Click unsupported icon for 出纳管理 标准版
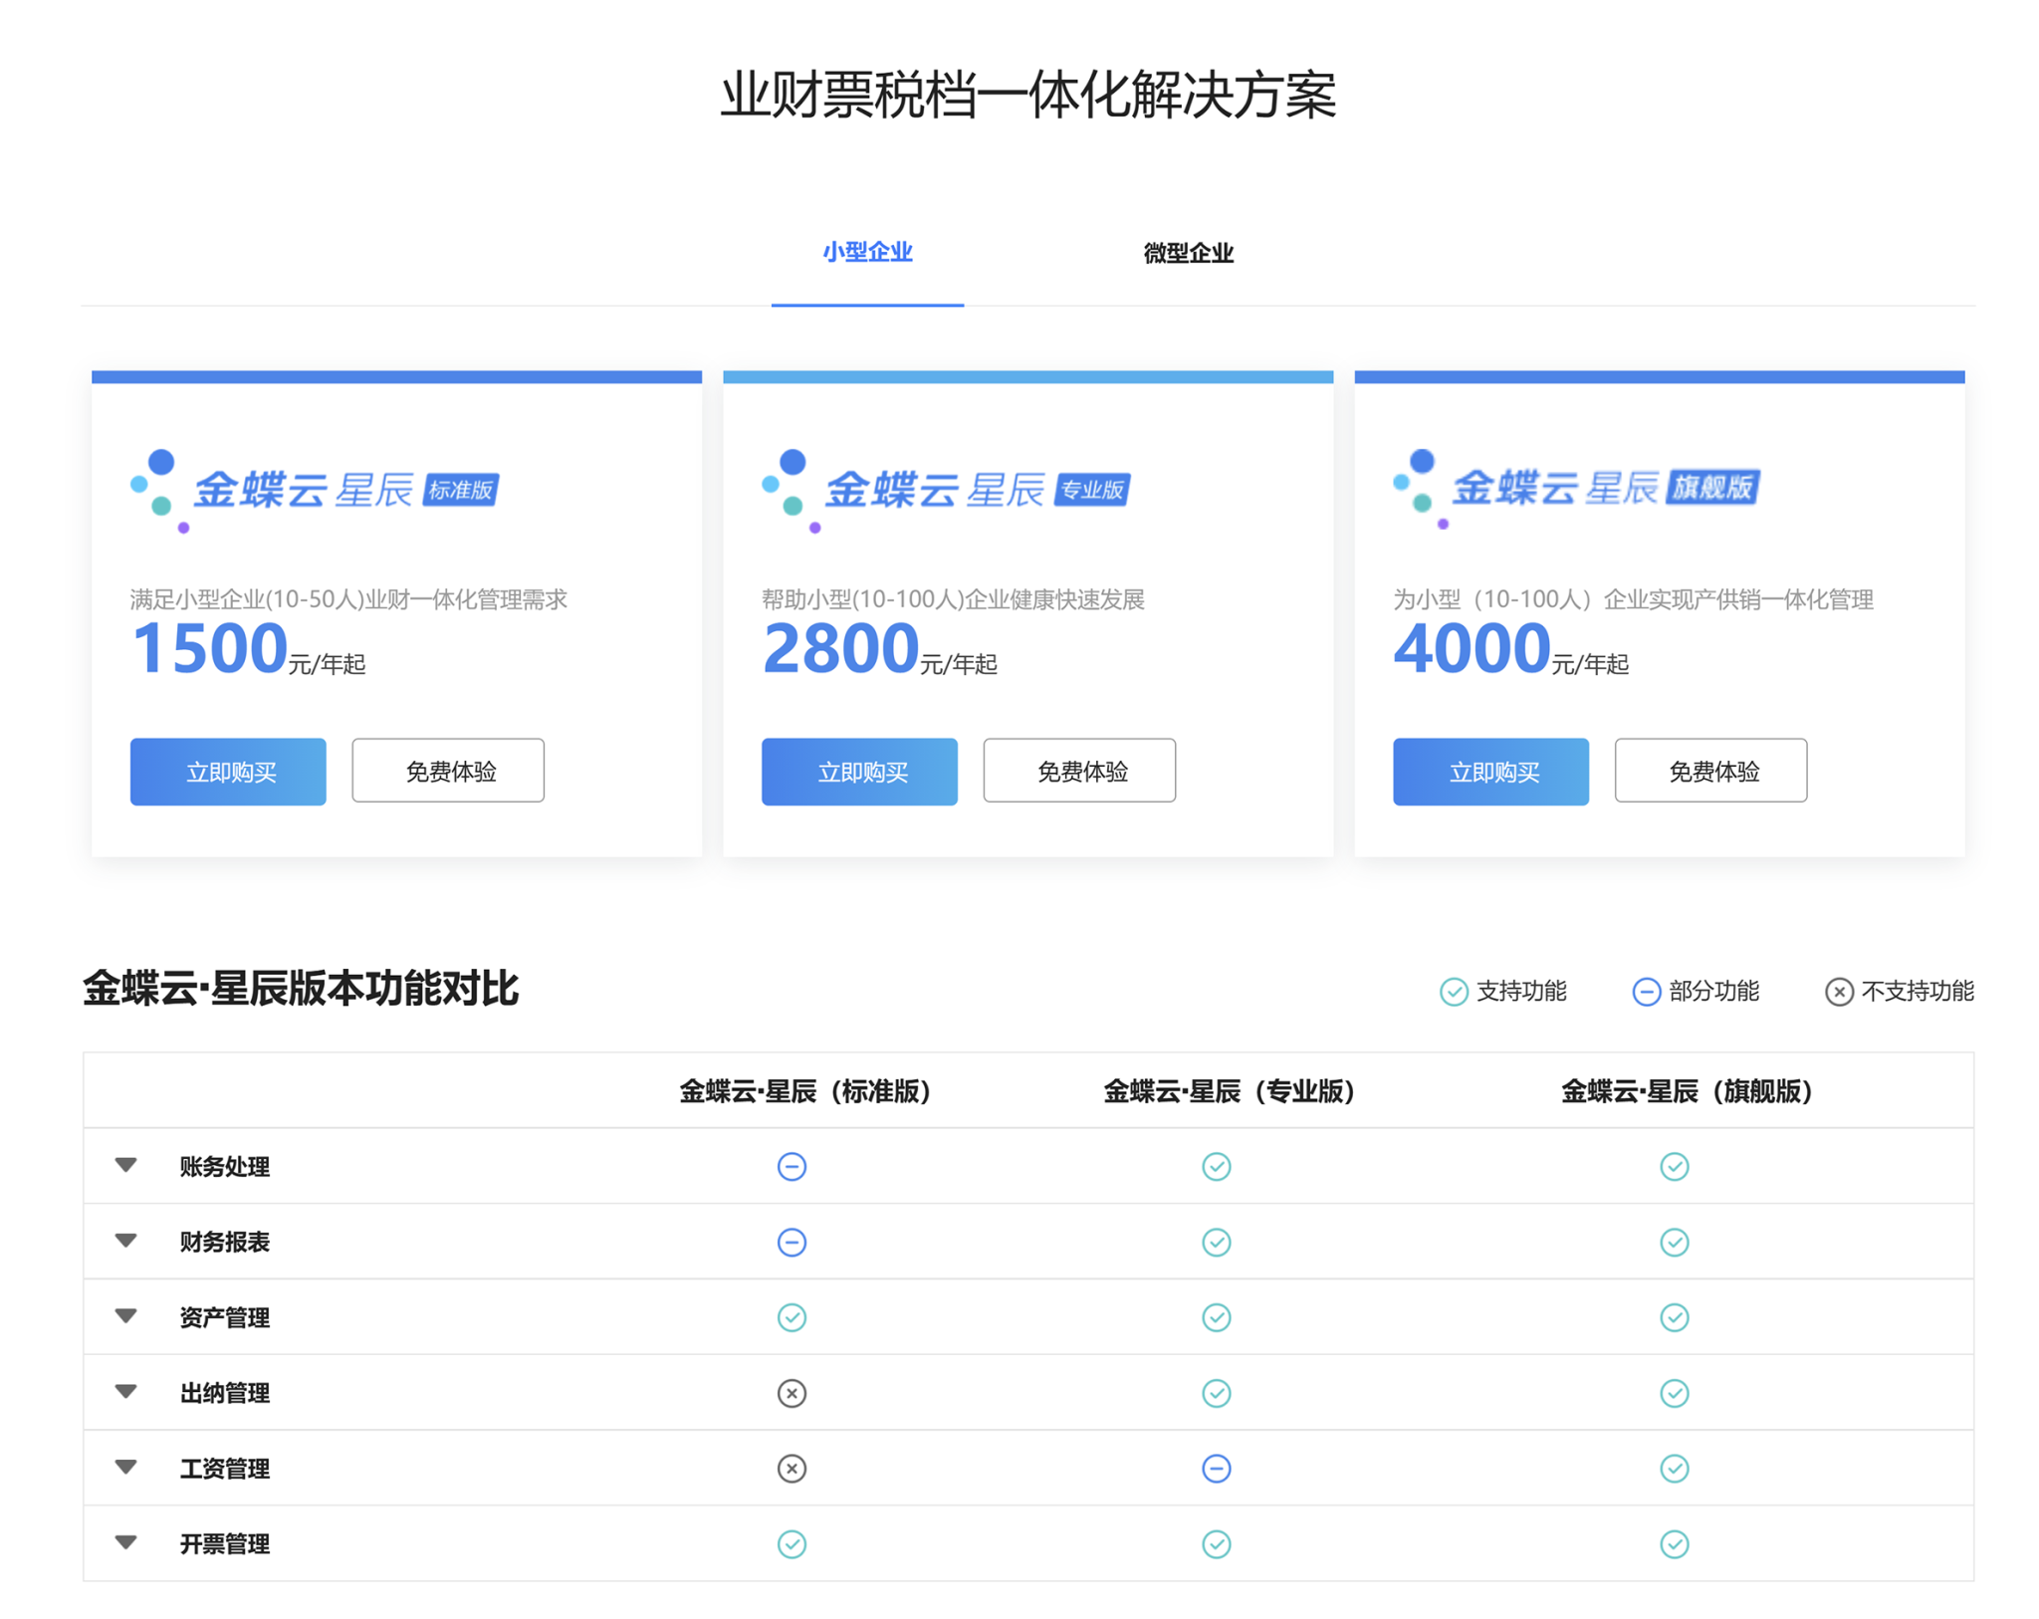The image size is (2039, 1619). pyautogui.click(x=792, y=1393)
